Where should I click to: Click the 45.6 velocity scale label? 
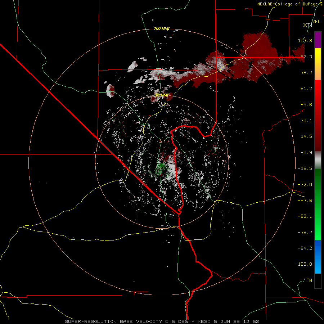pos(306,104)
